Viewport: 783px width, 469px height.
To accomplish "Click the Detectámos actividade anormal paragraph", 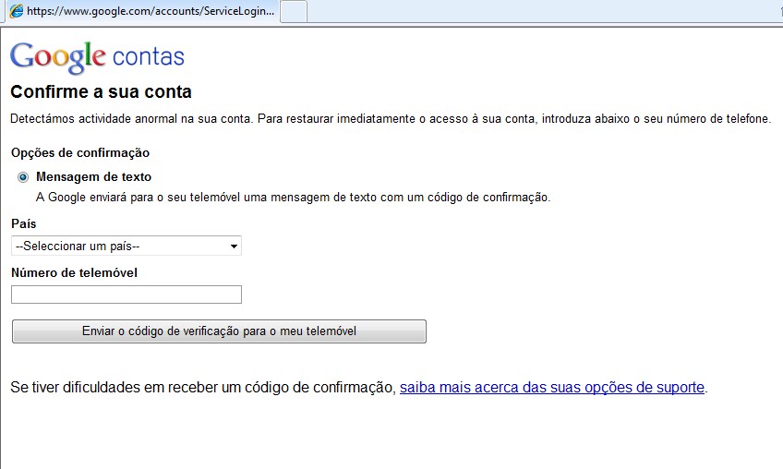I will point(391,119).
